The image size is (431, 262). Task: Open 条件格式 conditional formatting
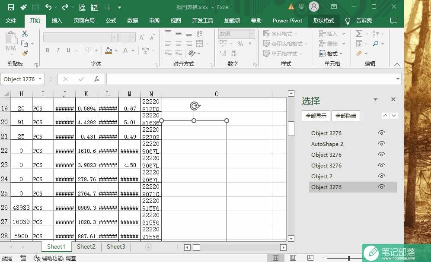coord(280,34)
